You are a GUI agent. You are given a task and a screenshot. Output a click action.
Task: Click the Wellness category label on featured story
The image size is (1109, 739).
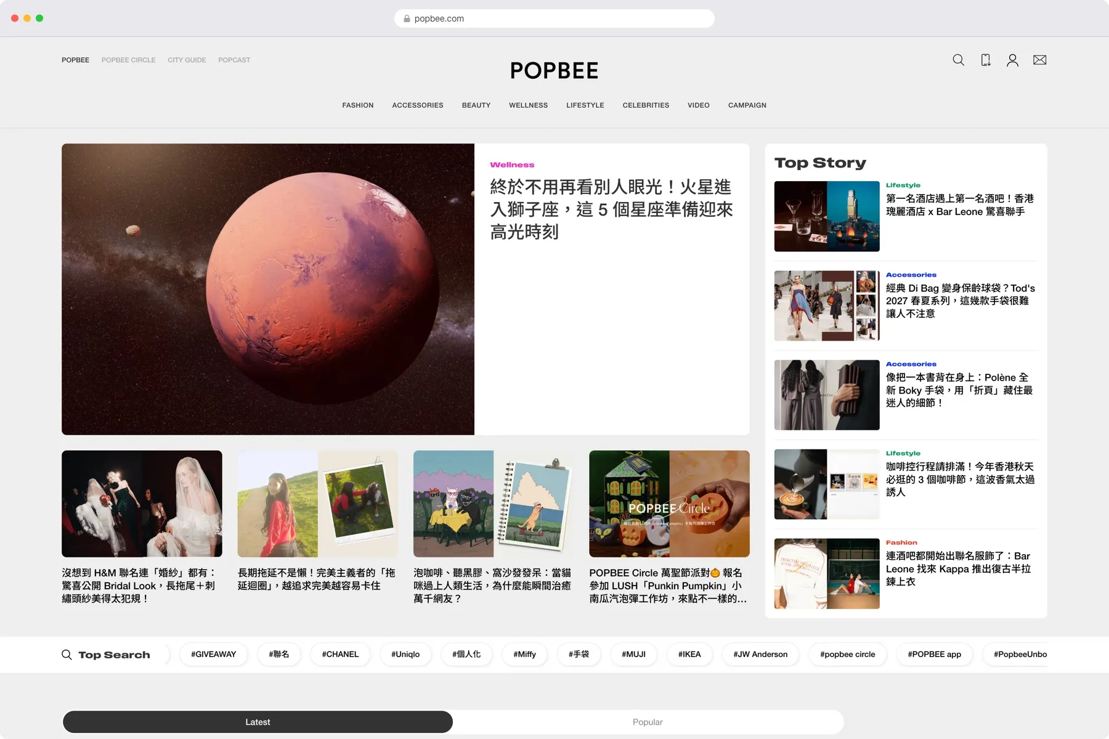click(512, 165)
